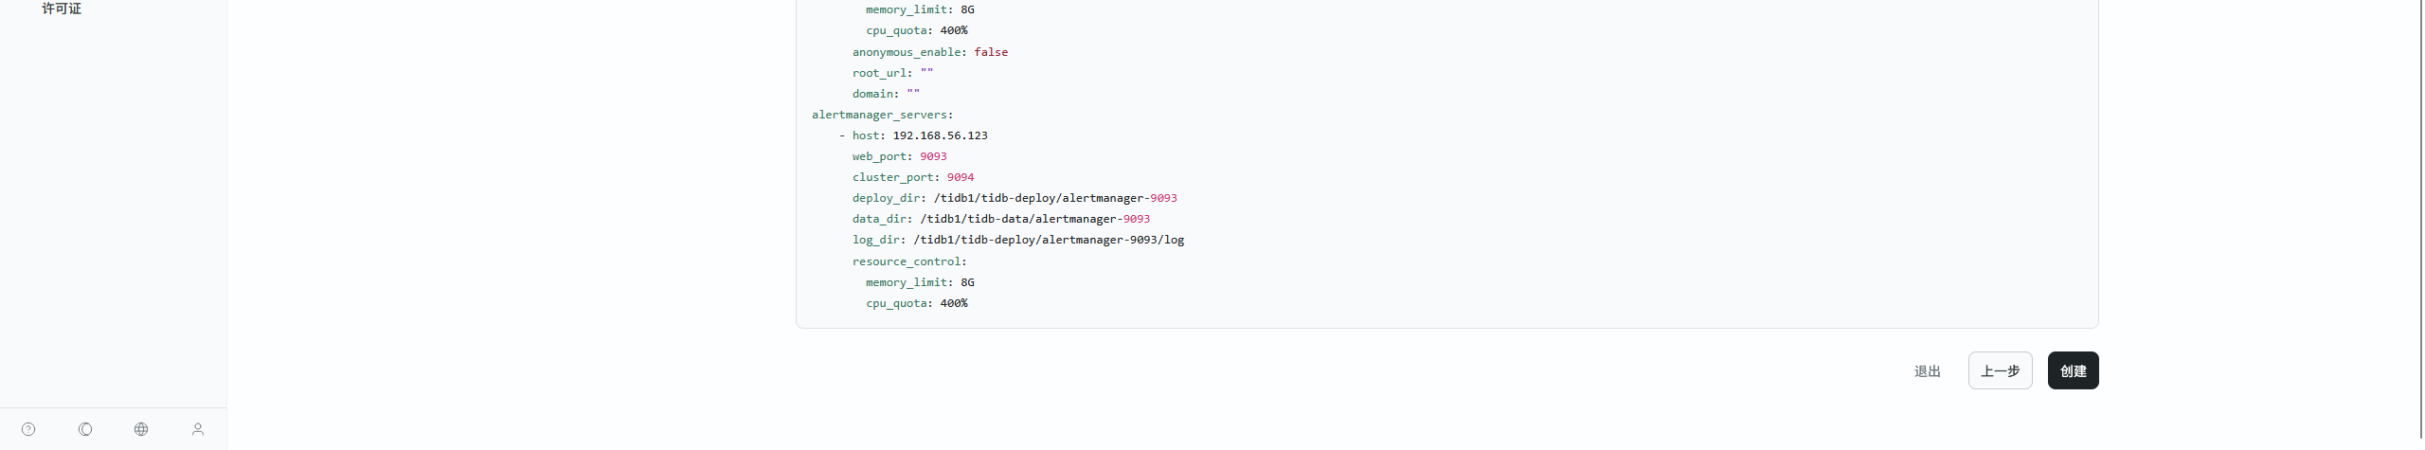Click the root_url line in YAML
Viewport: 2425px width, 450px height.
(892, 73)
